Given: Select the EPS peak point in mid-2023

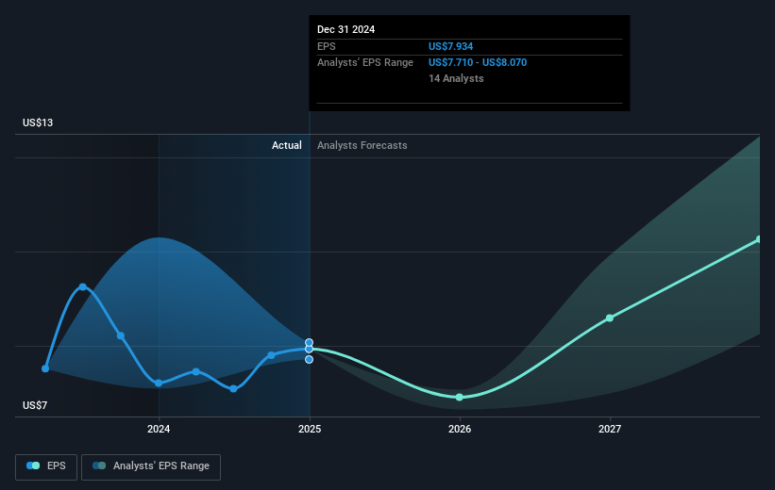Looking at the screenshot, I should [82, 286].
